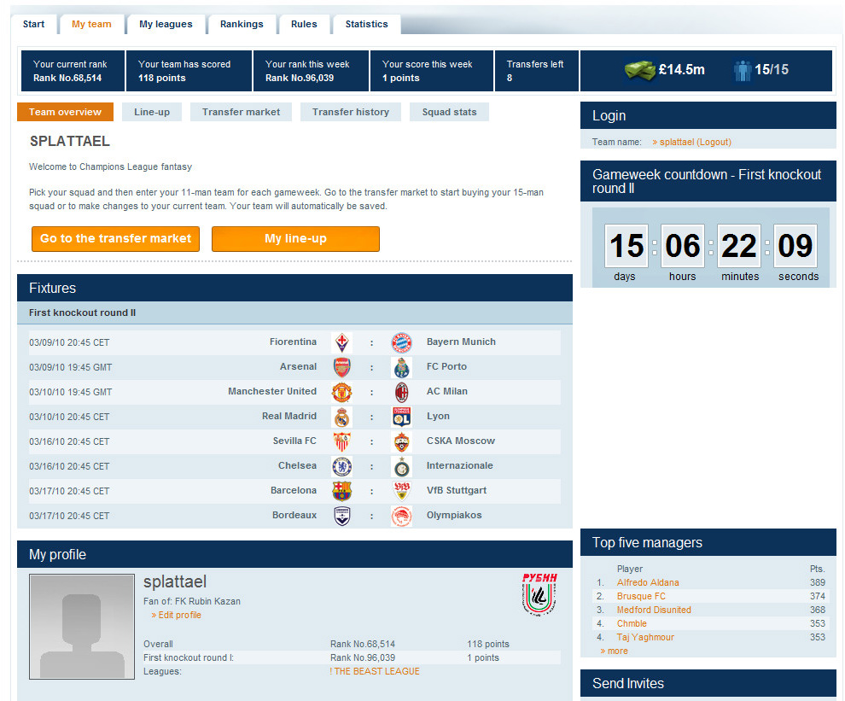This screenshot has height=701, width=845.
Task: Click the Olympiakos club crest
Action: (x=401, y=516)
